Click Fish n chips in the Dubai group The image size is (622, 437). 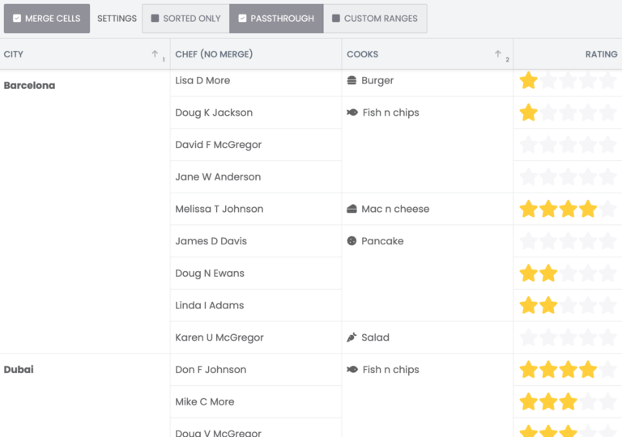(x=390, y=370)
